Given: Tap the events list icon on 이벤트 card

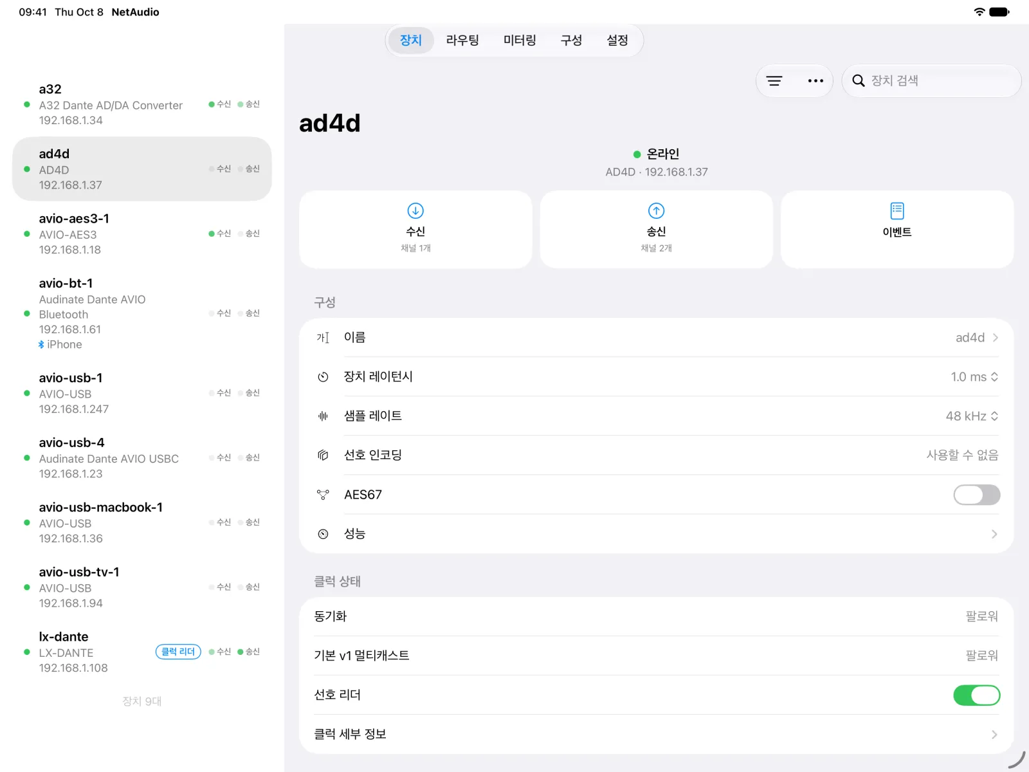Looking at the screenshot, I should [x=897, y=210].
